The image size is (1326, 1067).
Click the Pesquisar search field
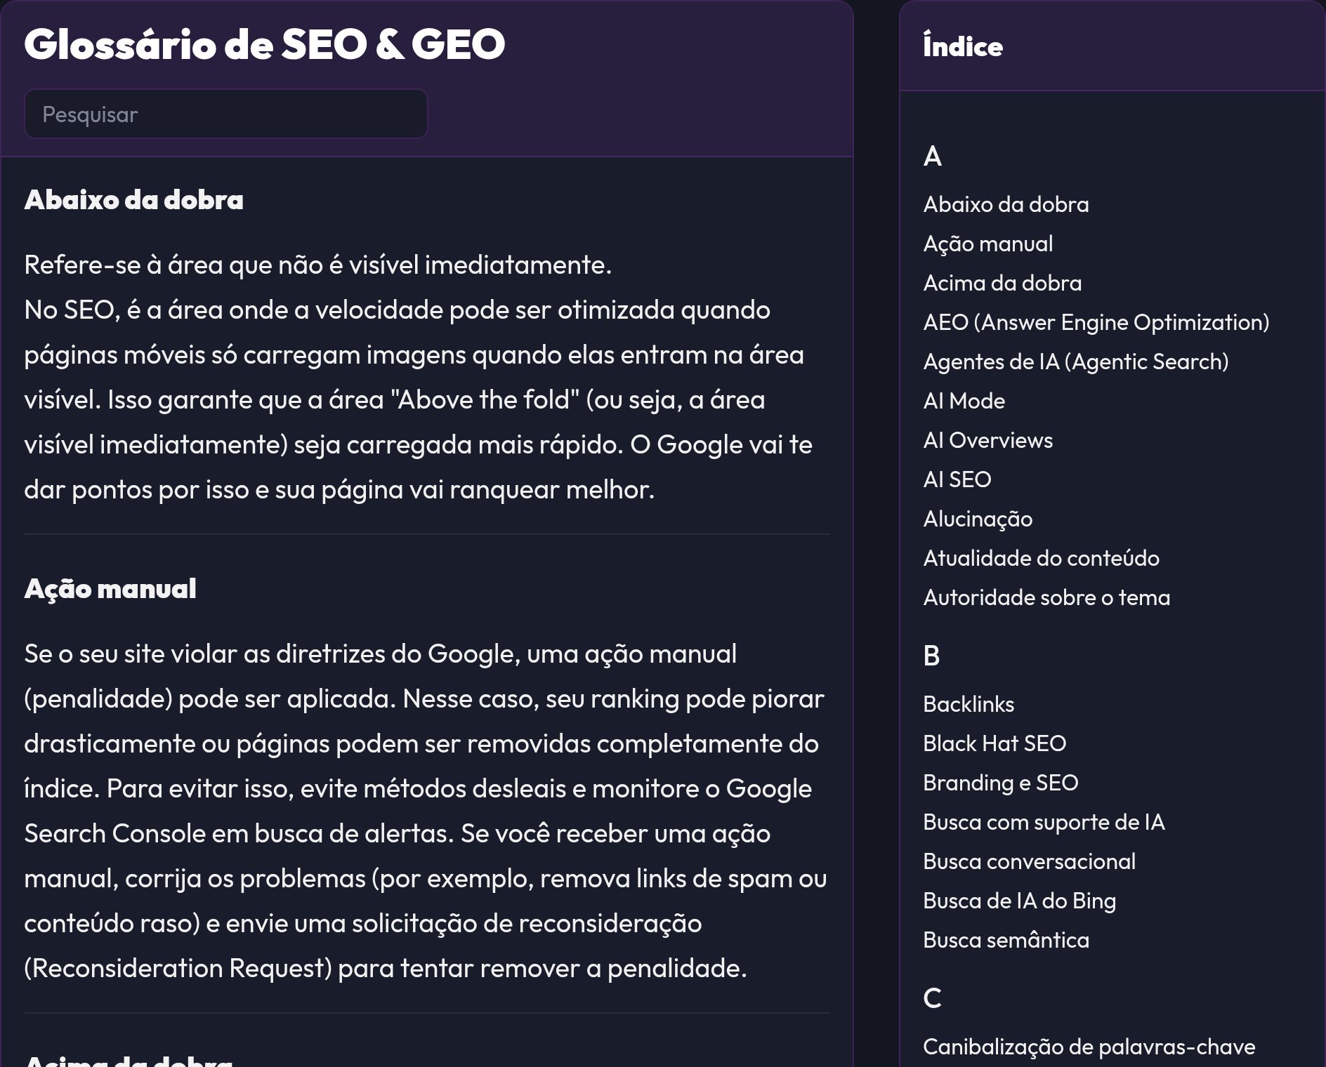tap(225, 114)
